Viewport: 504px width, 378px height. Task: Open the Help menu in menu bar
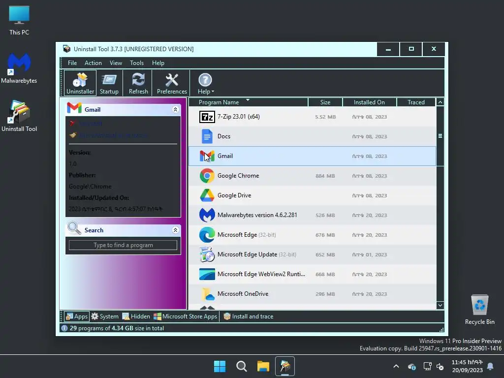click(158, 63)
